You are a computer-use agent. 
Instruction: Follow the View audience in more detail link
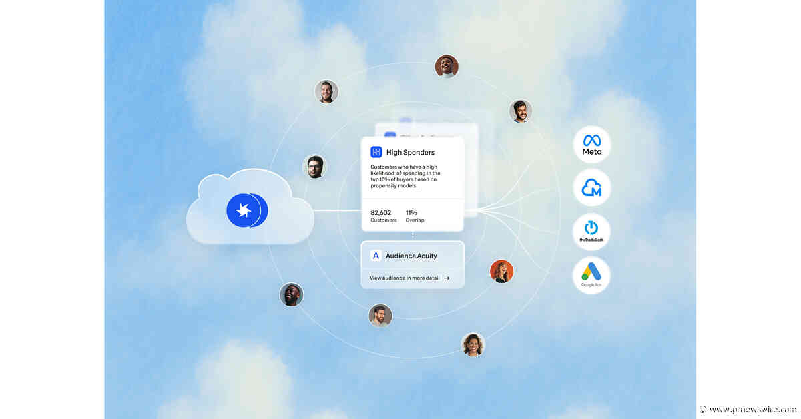405,278
